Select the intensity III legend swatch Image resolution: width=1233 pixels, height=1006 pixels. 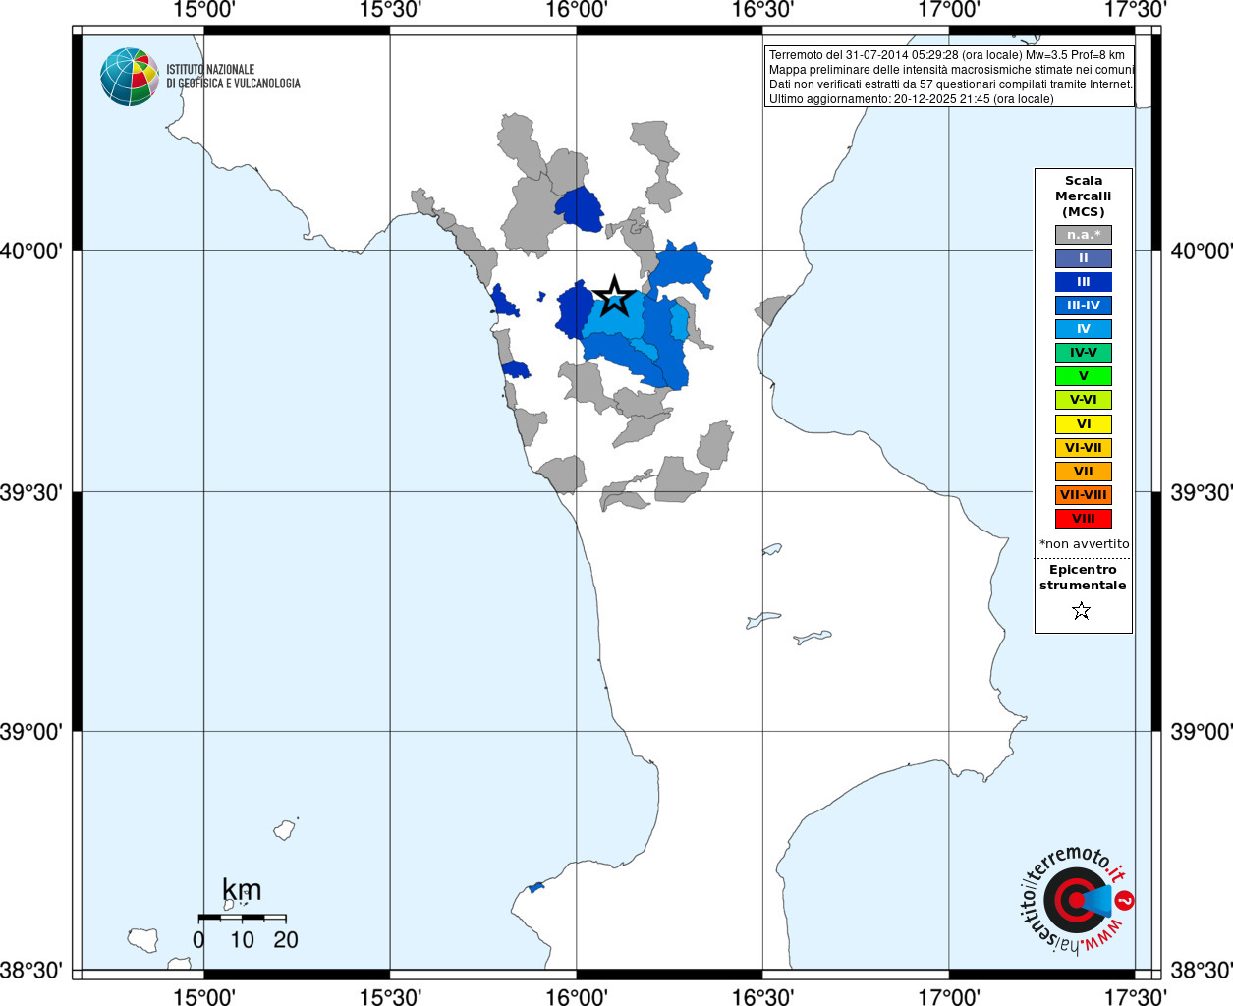(1084, 282)
